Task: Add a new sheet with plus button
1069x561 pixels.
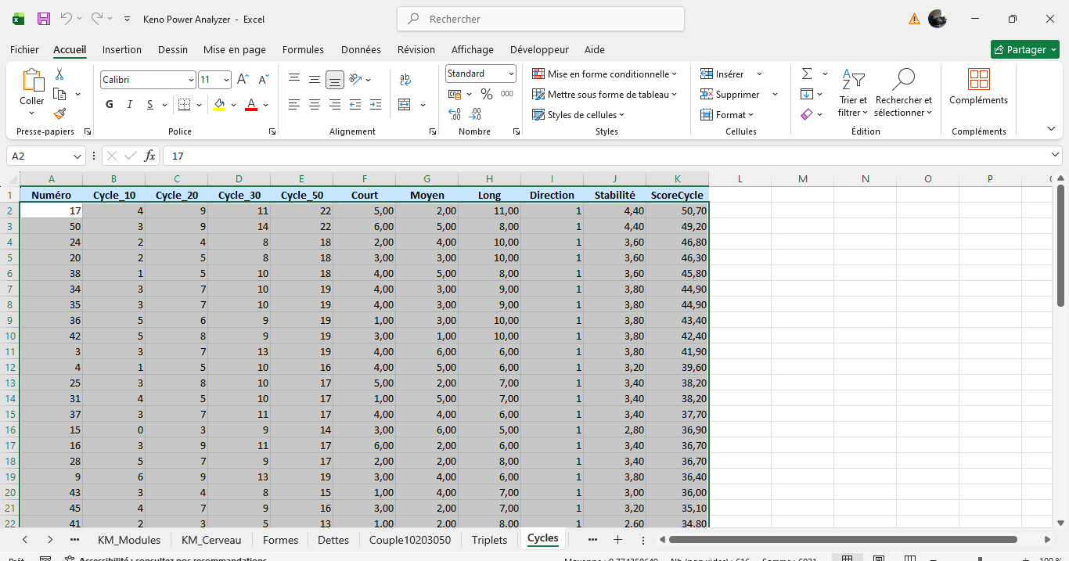Action: 617,540
